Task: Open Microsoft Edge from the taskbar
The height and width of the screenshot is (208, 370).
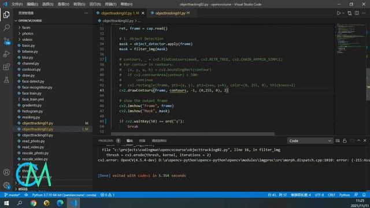Action: pyautogui.click(x=60, y=203)
